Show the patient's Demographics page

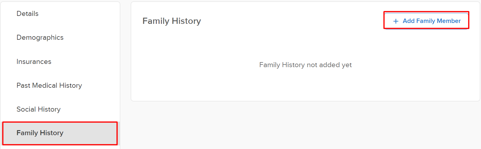[x=40, y=37]
